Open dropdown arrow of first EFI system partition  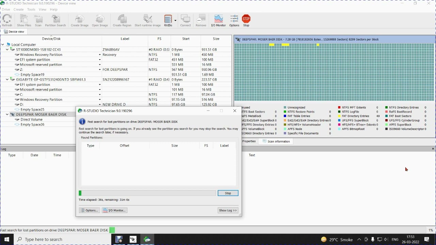click(x=100, y=60)
